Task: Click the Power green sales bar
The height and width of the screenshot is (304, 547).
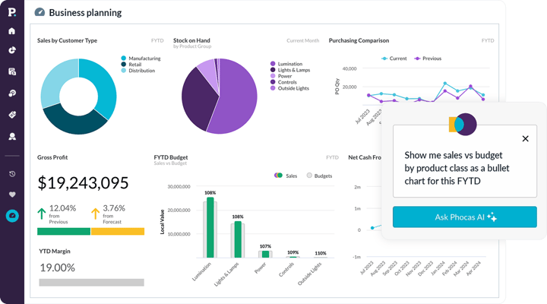Action: click(265, 254)
